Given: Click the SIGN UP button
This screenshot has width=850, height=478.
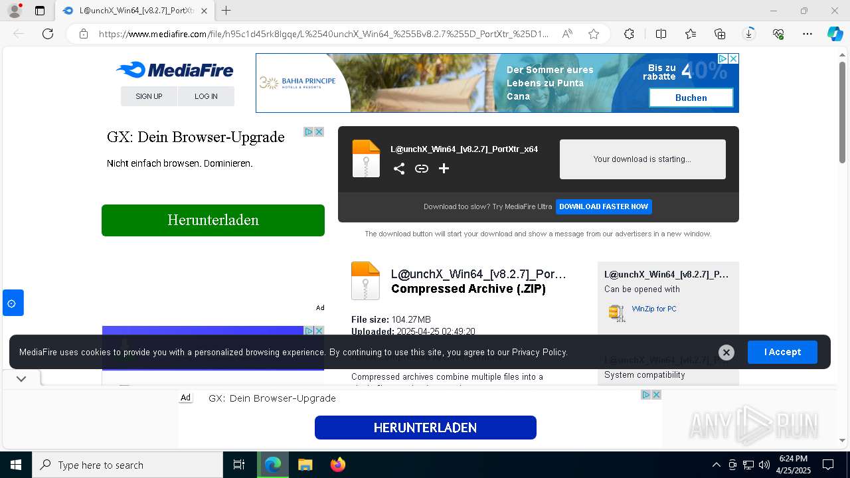Looking at the screenshot, I should point(149,96).
